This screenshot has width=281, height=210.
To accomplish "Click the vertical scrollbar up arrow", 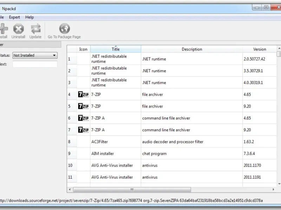I will (x=279, y=48).
